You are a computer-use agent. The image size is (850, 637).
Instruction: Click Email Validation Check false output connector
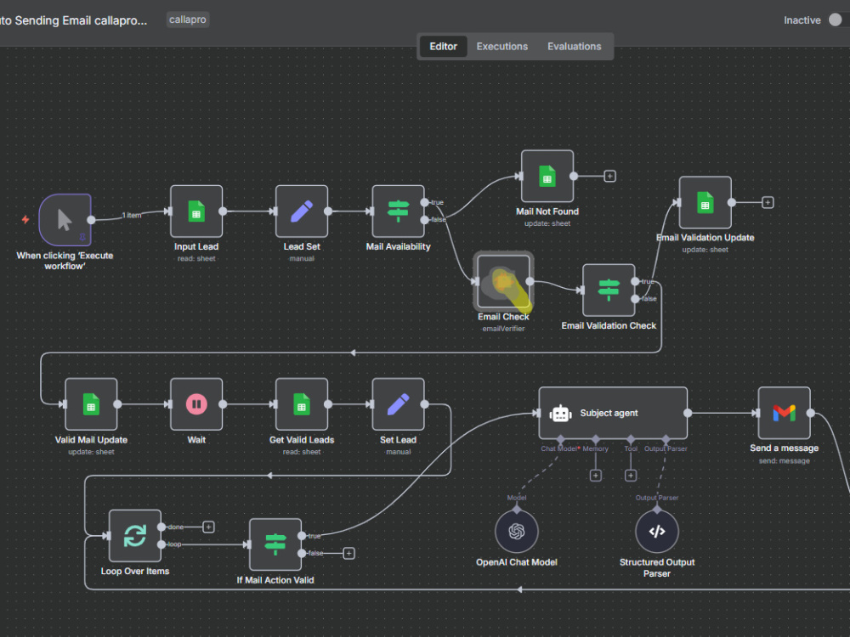coord(635,298)
